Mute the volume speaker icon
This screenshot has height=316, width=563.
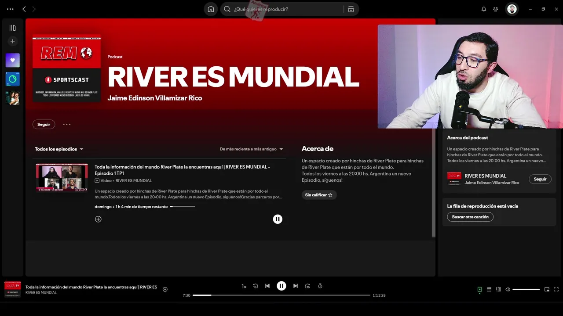(x=508, y=290)
